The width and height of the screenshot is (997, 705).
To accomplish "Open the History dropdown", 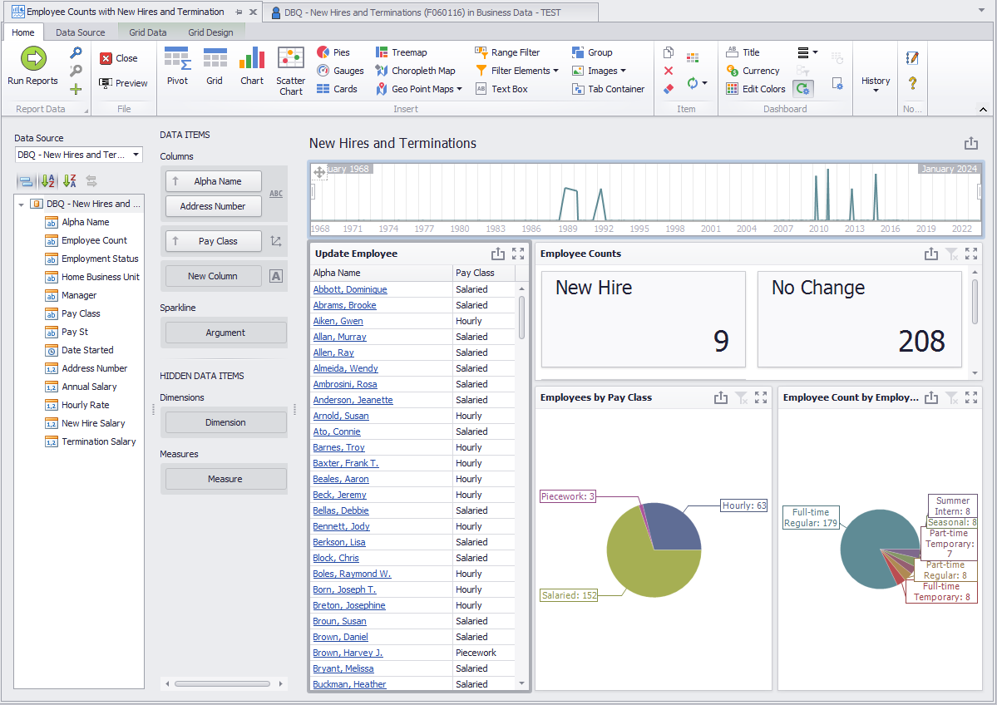I will [x=876, y=84].
